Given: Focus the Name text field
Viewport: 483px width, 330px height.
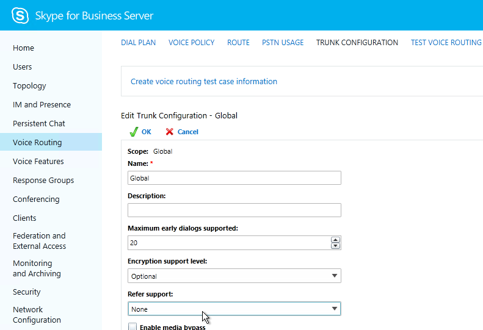Looking at the screenshot, I should 234,178.
